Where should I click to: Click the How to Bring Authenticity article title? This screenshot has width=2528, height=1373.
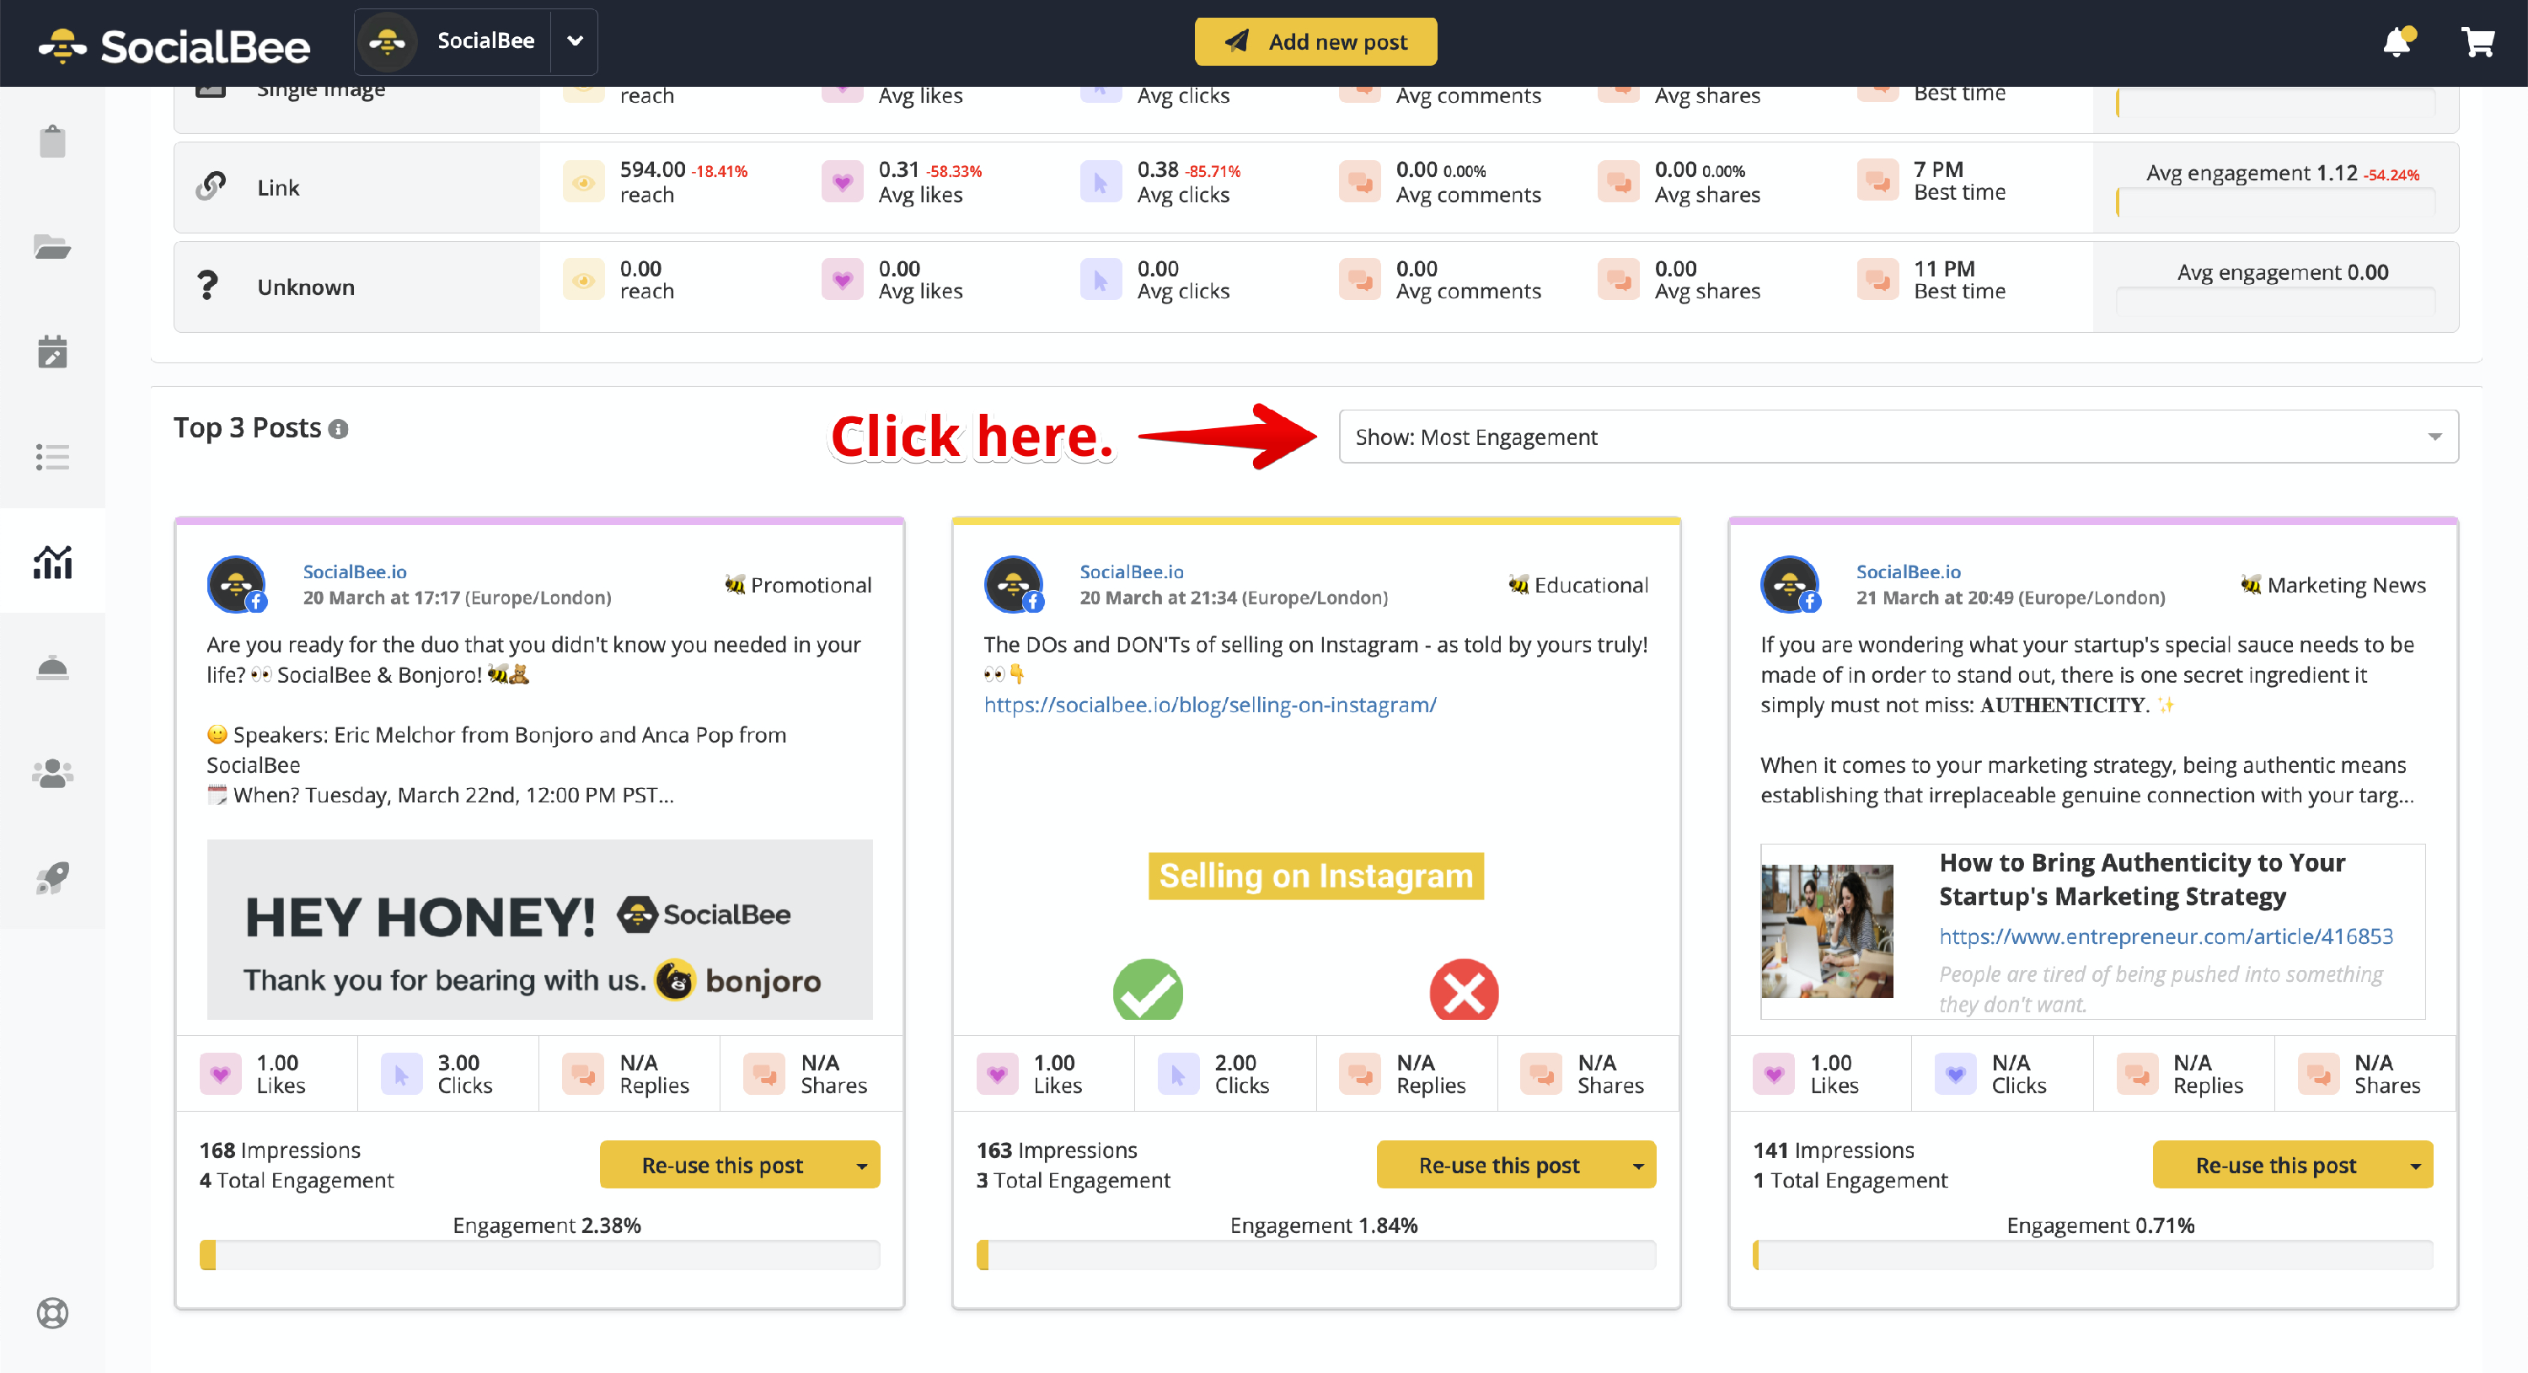[2141, 879]
